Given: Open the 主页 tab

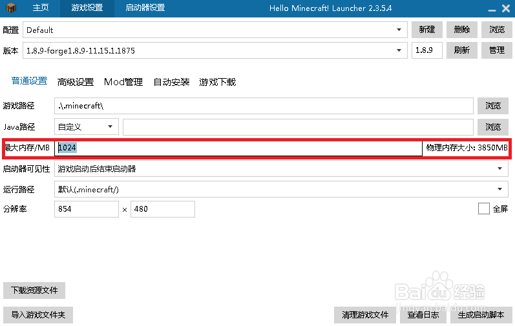Looking at the screenshot, I should pos(41,8).
